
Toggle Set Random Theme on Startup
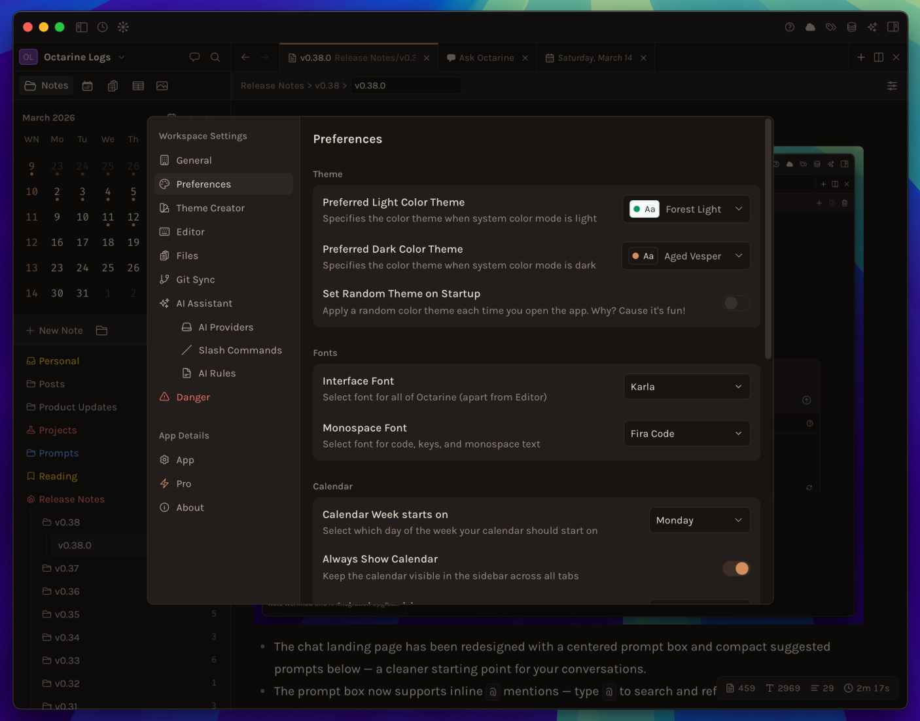point(736,303)
